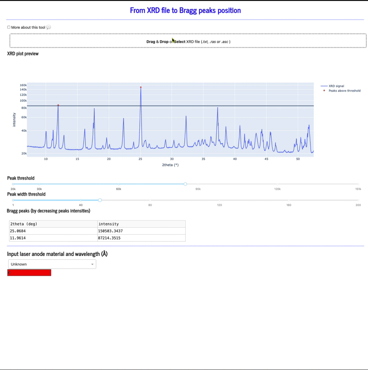Click the red peak marker near 12 degrees
Screen dimensions: 368x370
[58, 105]
